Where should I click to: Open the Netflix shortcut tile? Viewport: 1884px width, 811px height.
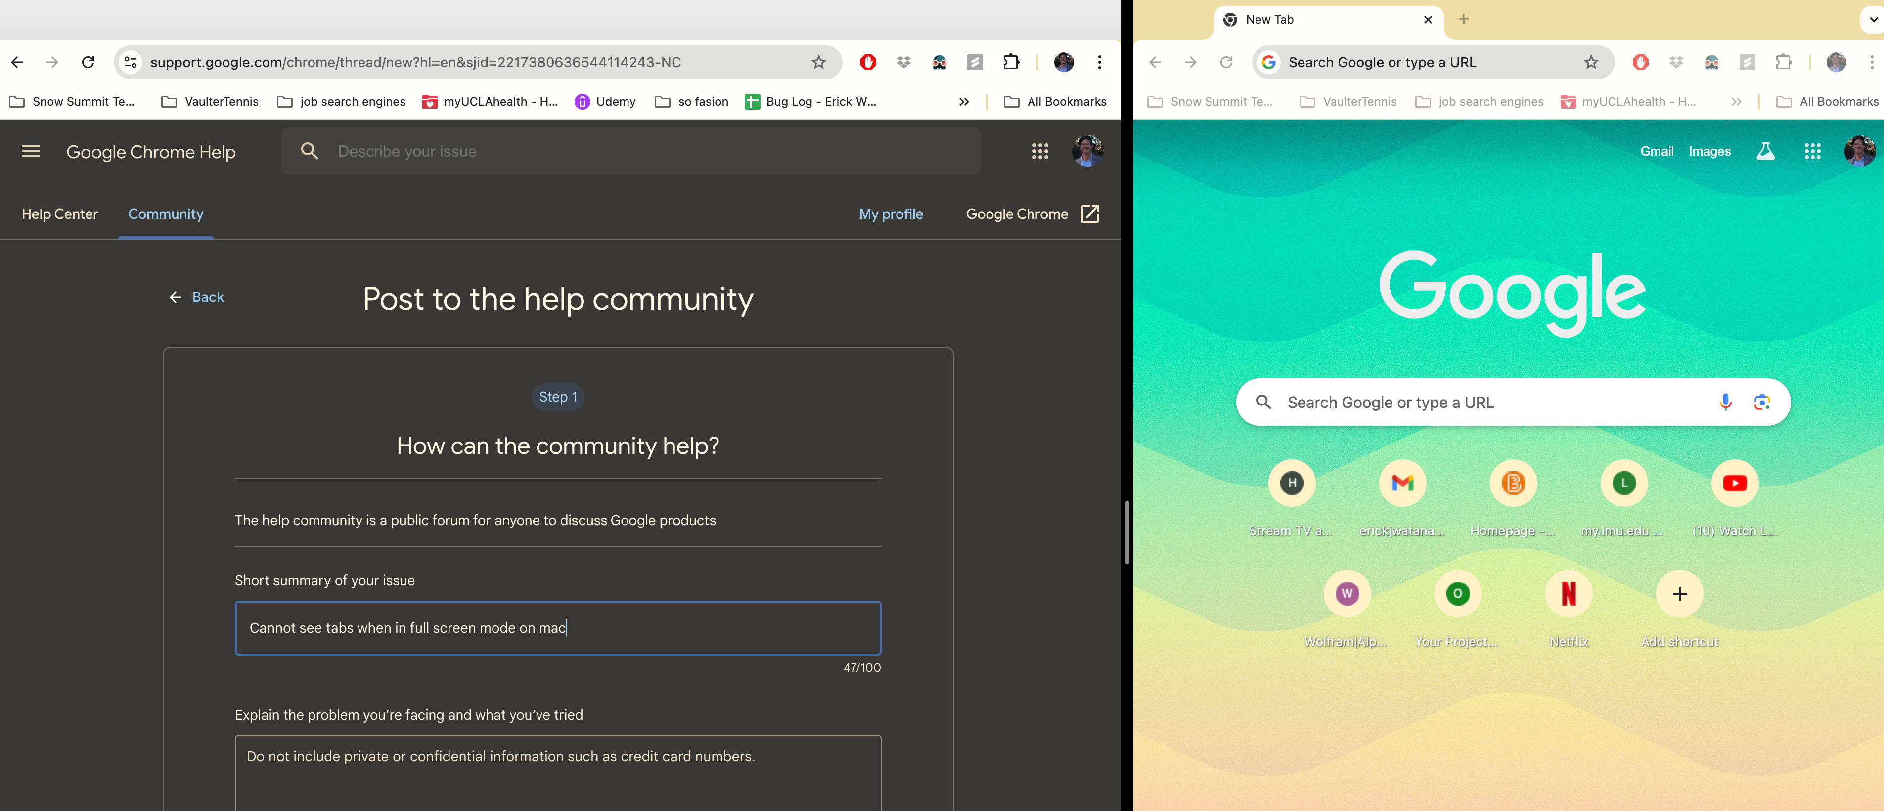(1568, 593)
